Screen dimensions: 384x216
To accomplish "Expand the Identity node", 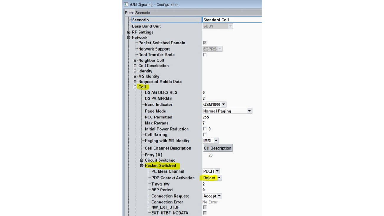I will click(135, 71).
